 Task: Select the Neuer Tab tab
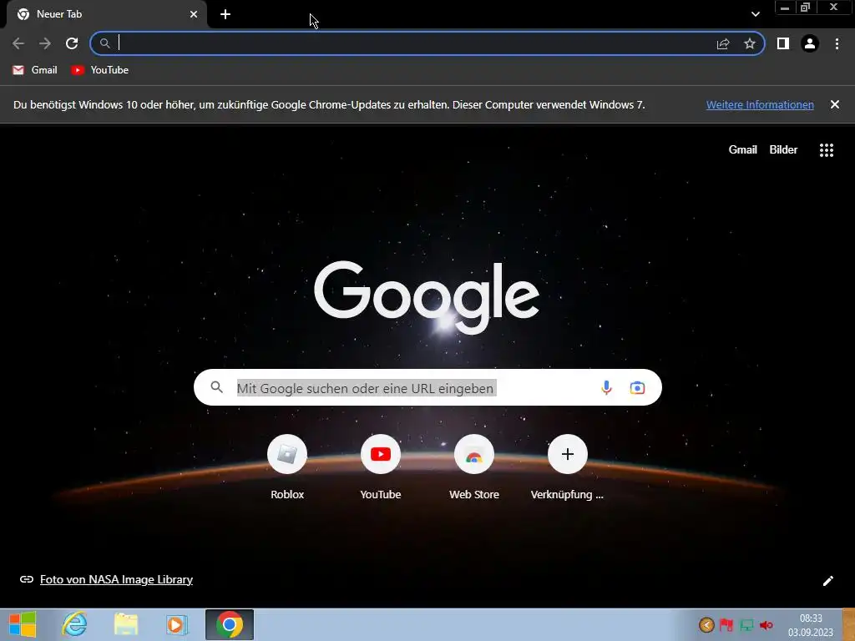point(106,14)
